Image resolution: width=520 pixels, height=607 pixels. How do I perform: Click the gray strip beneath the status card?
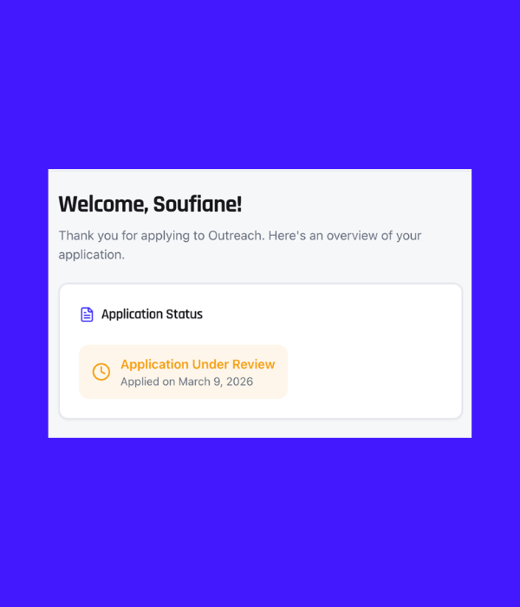click(260, 428)
